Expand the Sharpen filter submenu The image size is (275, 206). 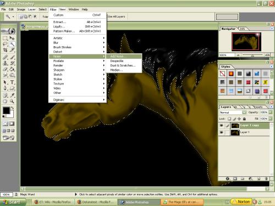(78, 70)
